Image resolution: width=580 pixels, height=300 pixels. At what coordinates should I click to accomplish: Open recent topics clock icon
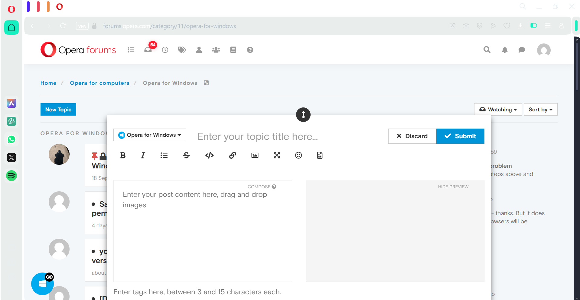[x=165, y=50]
